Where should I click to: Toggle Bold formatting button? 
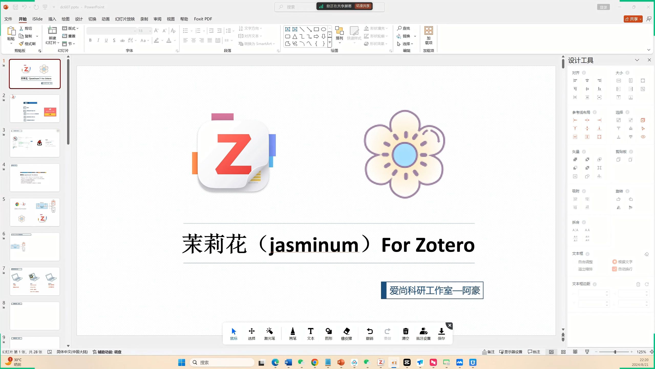(x=90, y=40)
